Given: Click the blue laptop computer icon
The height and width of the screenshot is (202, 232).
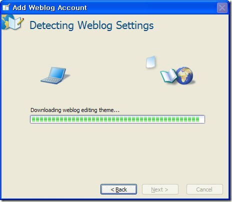Looking at the screenshot, I should 55,75.
